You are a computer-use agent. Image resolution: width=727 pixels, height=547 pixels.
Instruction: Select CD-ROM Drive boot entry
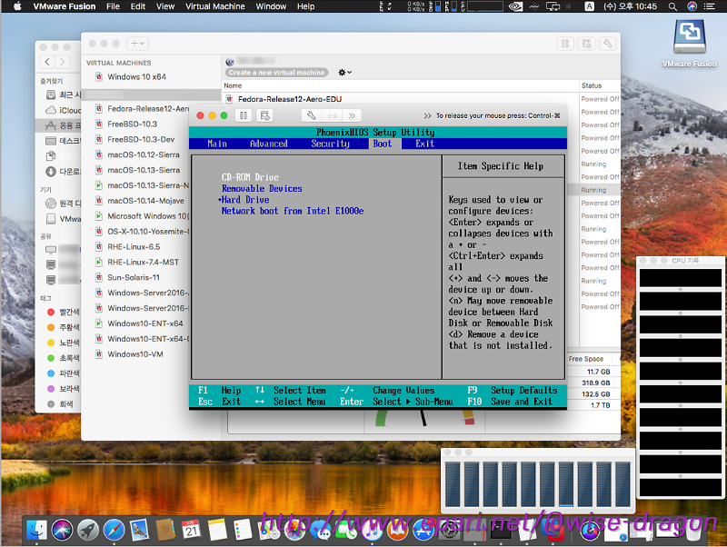point(250,177)
